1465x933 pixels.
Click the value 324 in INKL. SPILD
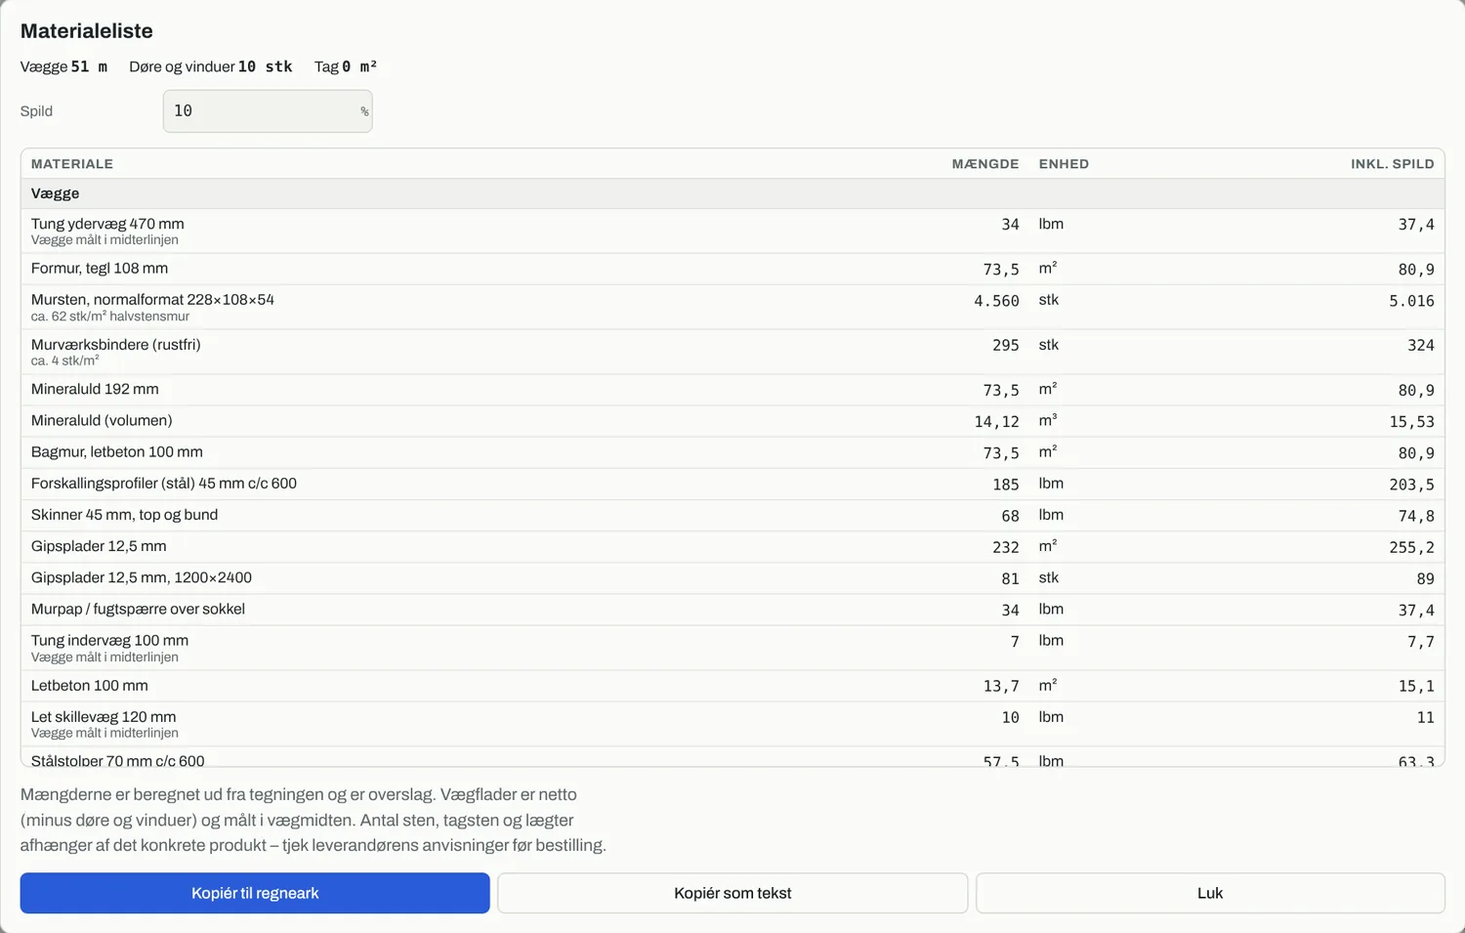[1421, 346]
